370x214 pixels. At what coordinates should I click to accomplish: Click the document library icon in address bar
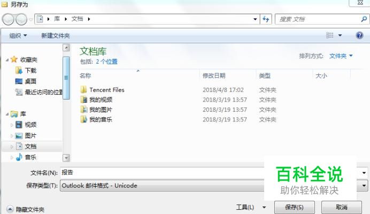40,19
